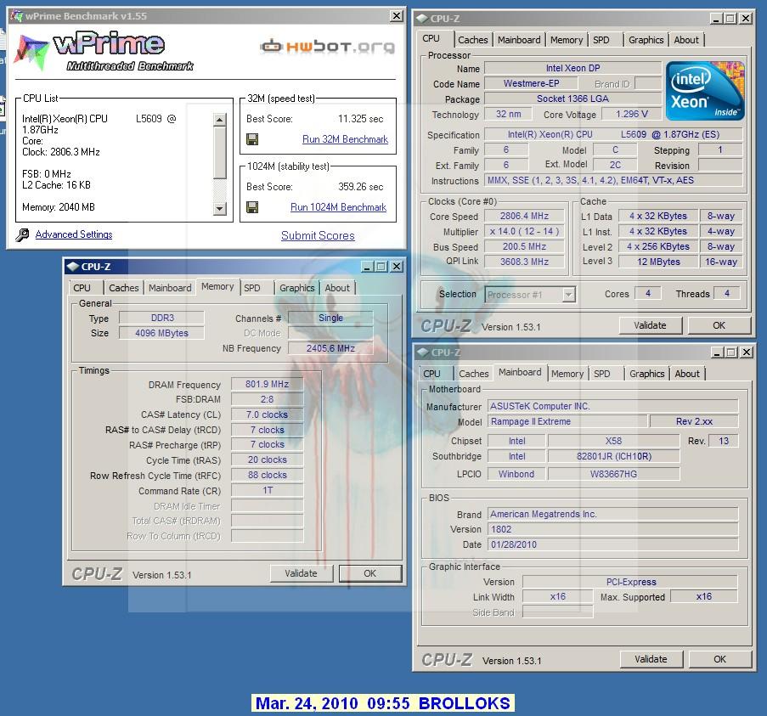Open the Processor #1 selection dropdown
Image resolution: width=767 pixels, height=716 pixels.
[x=568, y=295]
